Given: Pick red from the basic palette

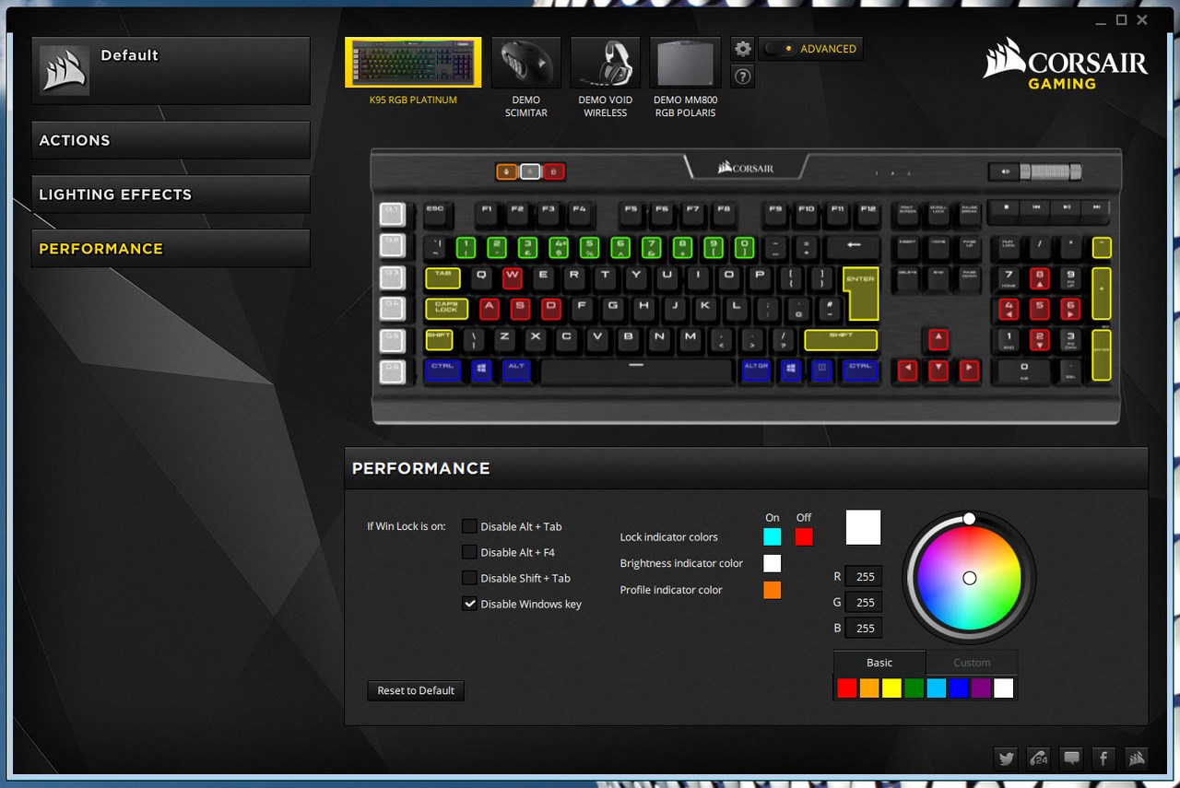Looking at the screenshot, I should 847,688.
